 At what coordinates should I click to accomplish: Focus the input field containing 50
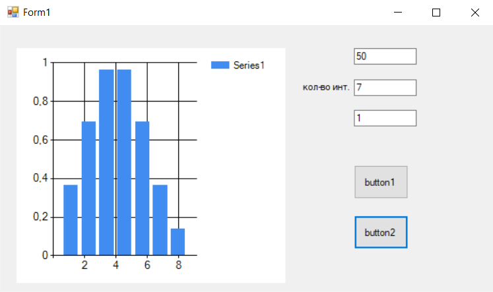pyautogui.click(x=385, y=56)
